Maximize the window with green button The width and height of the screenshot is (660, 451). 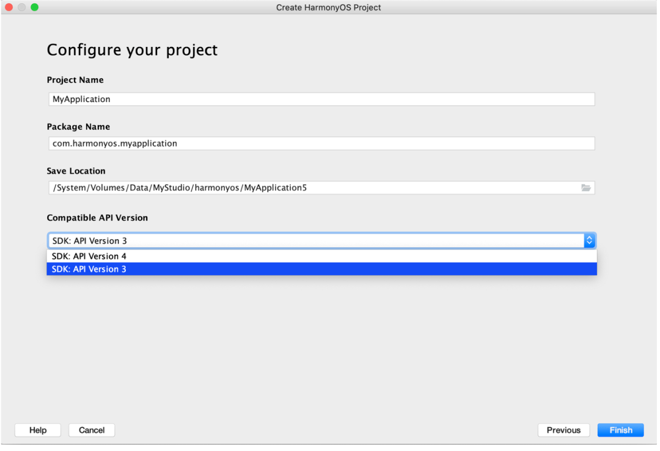pyautogui.click(x=34, y=7)
